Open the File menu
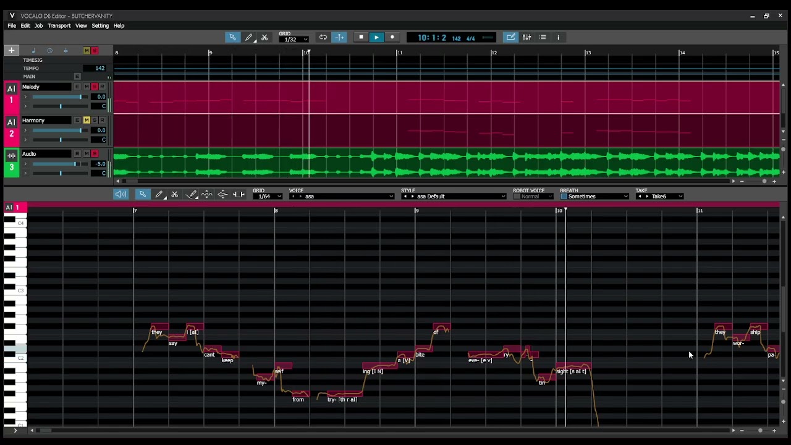Screen dimensions: 791x445 (x=12, y=26)
